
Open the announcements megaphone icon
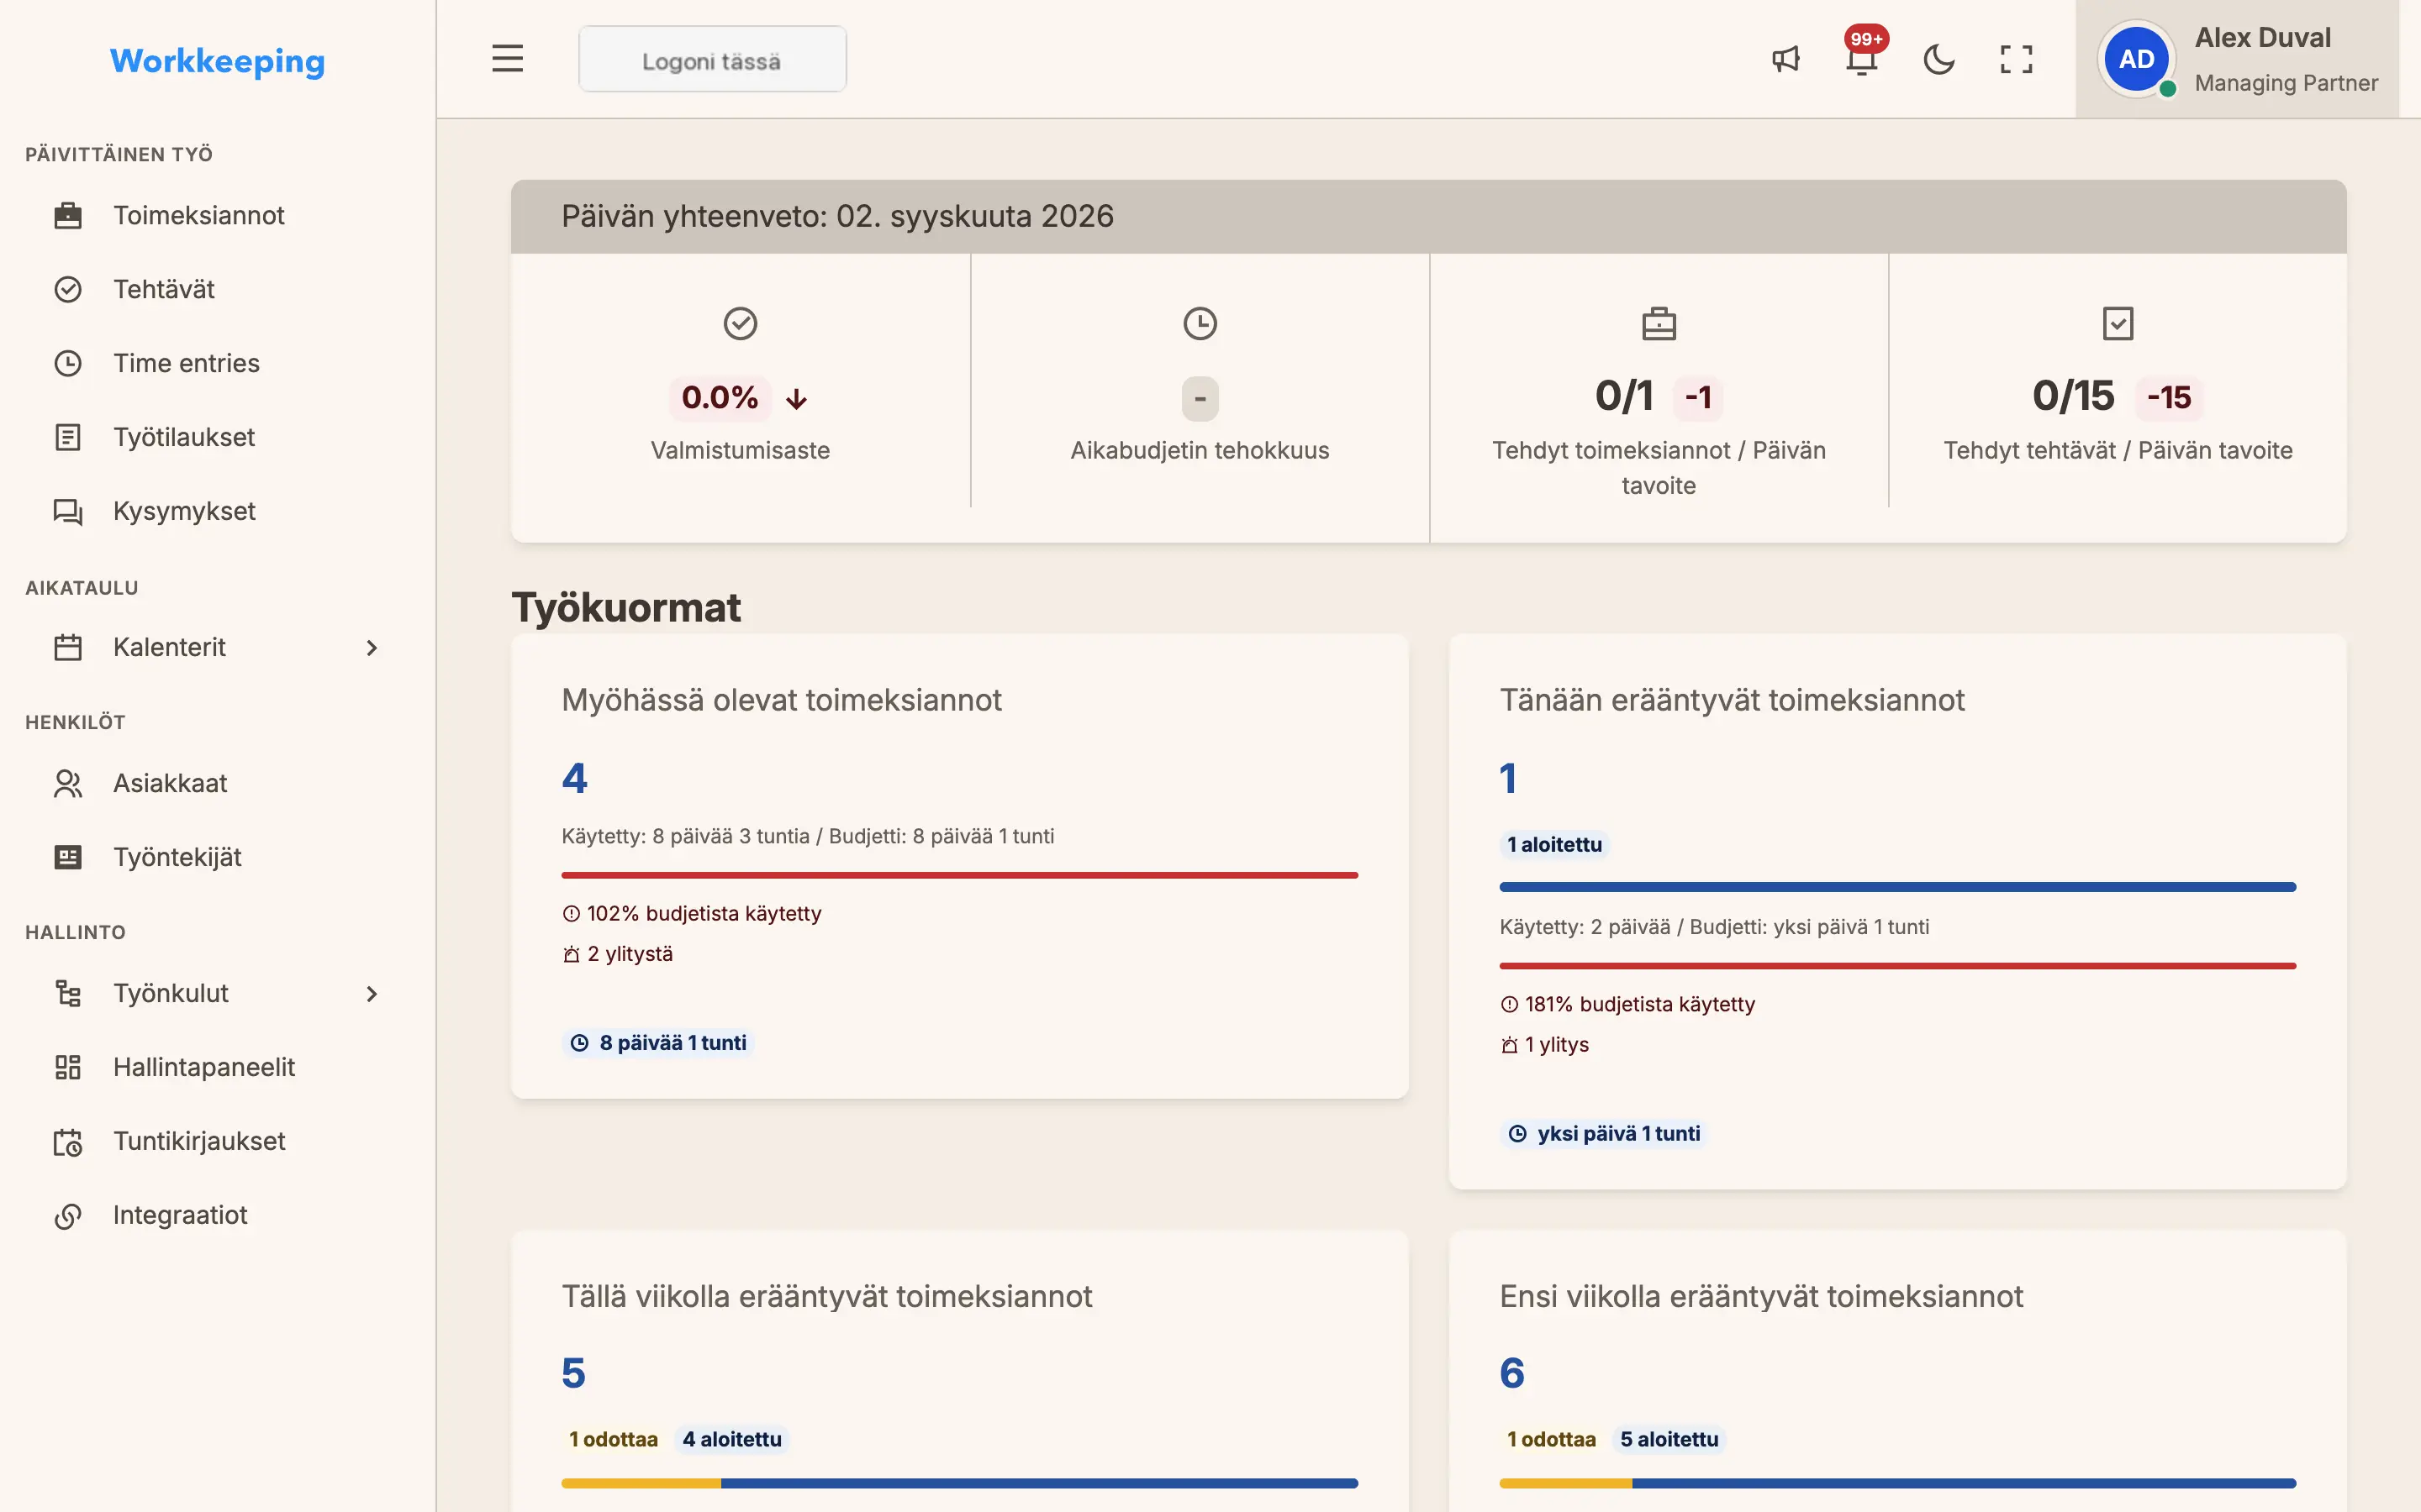[x=1785, y=59]
